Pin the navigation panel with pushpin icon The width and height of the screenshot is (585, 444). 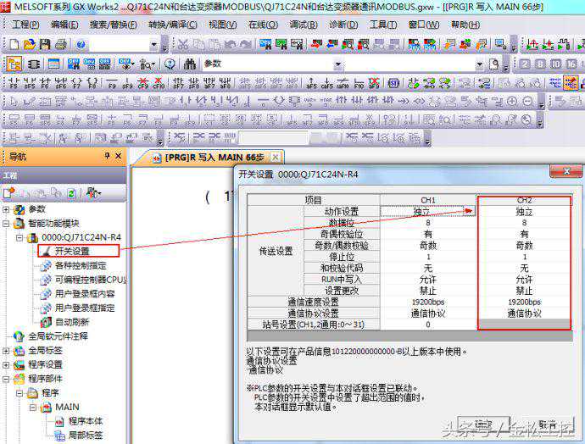(107, 156)
